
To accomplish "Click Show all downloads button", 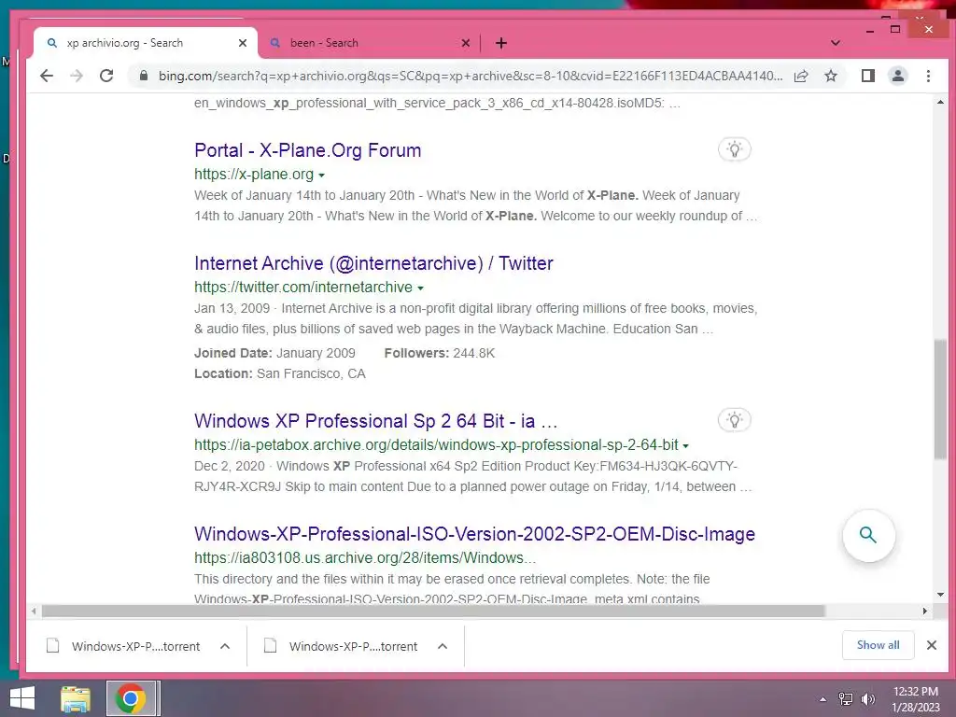I will (878, 645).
